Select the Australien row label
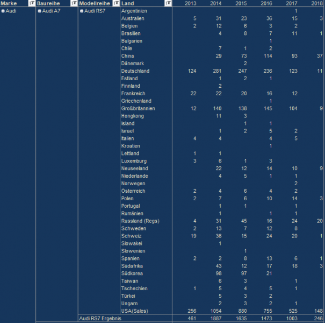325x323 pixels. pyautogui.click(x=133, y=18)
